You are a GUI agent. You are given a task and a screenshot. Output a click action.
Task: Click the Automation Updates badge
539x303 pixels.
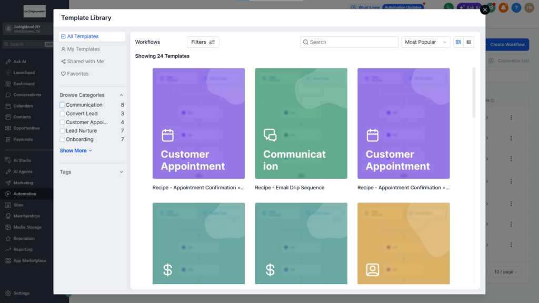pos(403,7)
